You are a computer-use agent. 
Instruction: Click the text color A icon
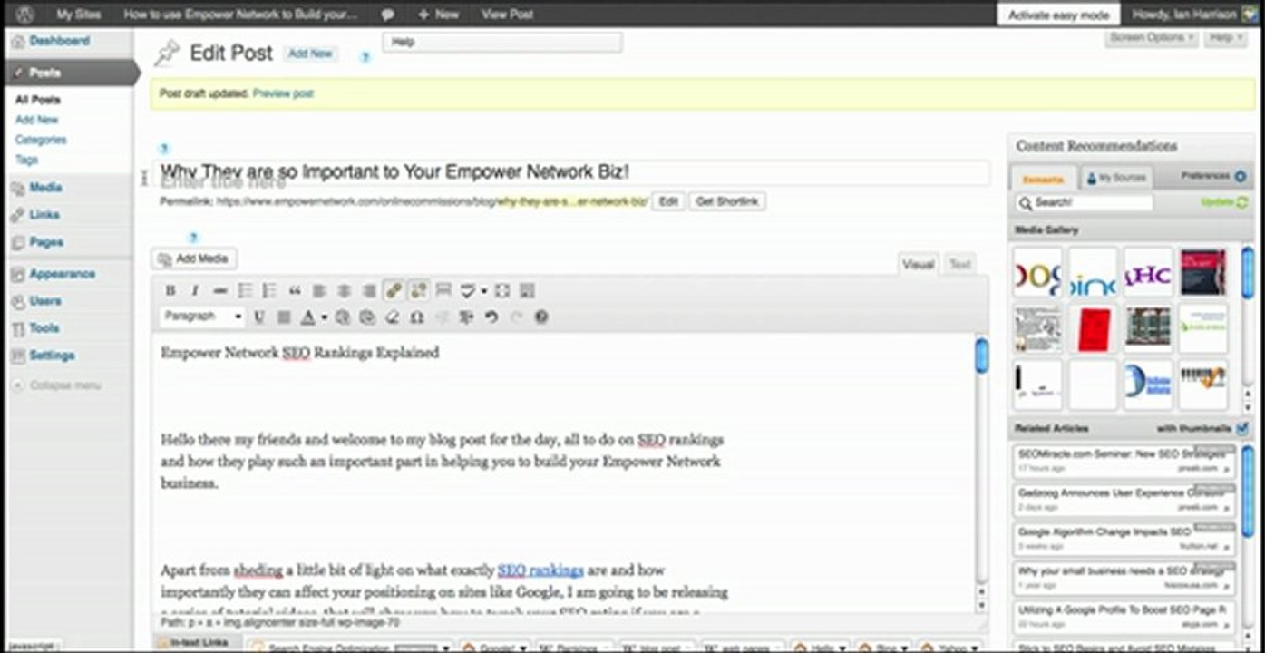[308, 317]
